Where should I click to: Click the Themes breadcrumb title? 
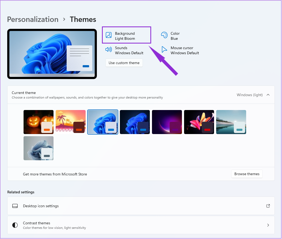(x=83, y=19)
